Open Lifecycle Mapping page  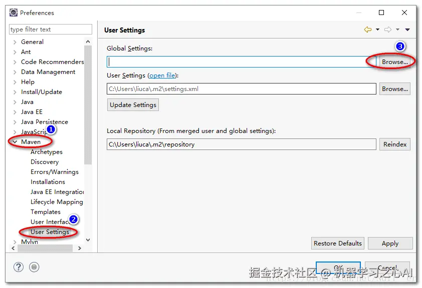point(57,202)
